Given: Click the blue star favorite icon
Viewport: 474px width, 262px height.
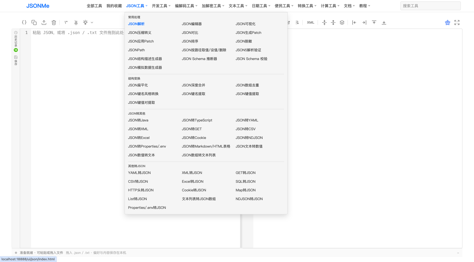Looking at the screenshot, I should tap(448, 22).
